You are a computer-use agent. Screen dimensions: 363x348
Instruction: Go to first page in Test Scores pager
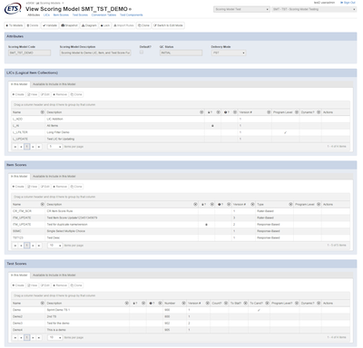tap(15, 338)
